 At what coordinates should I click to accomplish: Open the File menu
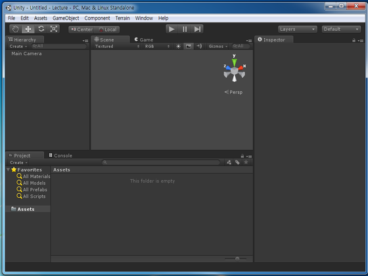11,18
